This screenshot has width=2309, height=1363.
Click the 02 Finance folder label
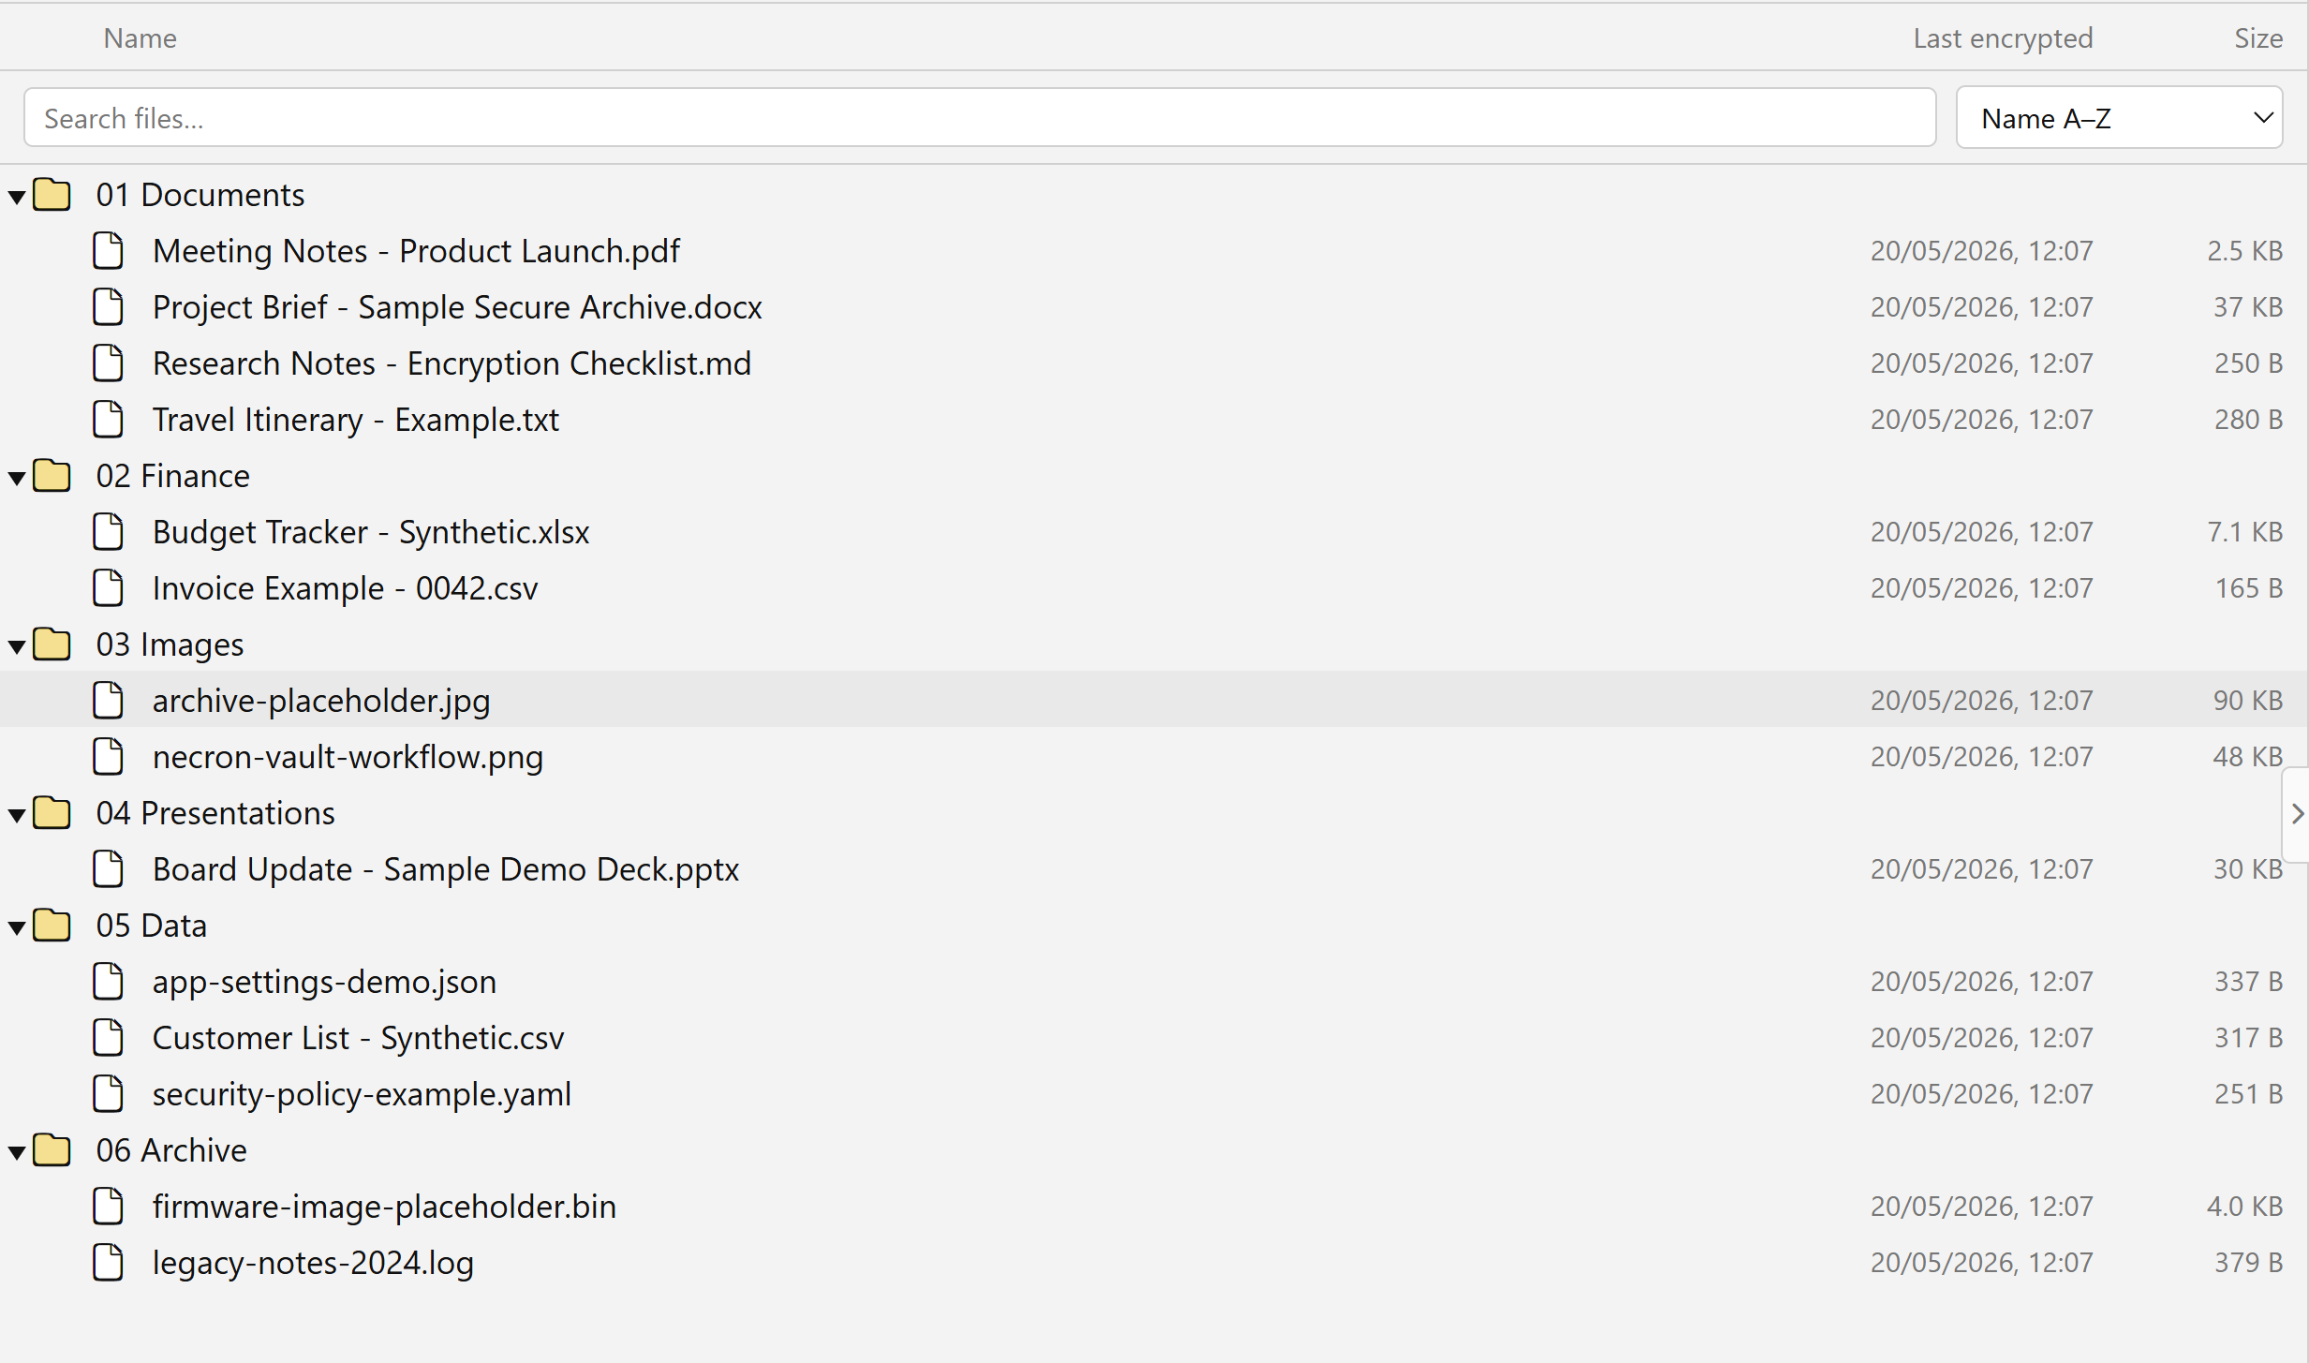(172, 476)
